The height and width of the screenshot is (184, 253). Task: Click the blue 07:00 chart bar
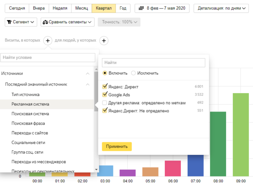pos(195,165)
